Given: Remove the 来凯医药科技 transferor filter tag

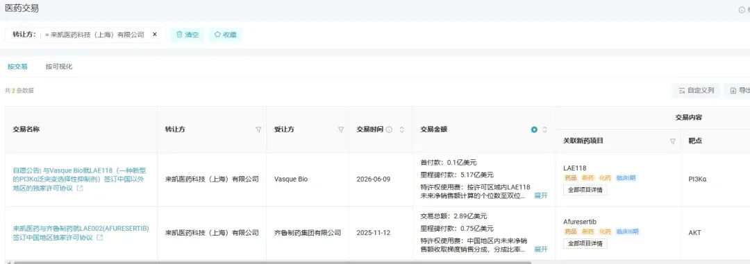Looking at the screenshot, I should (x=154, y=35).
